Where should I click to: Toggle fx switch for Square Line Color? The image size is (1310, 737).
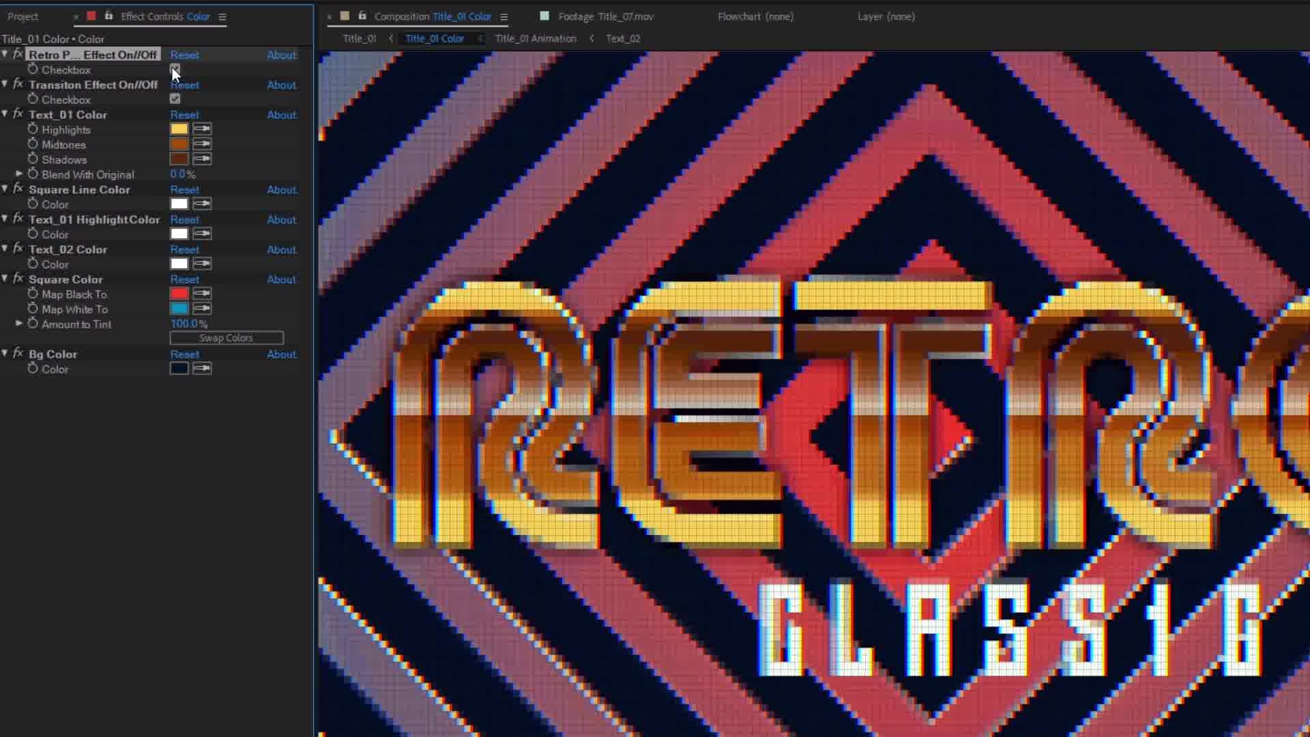click(18, 189)
